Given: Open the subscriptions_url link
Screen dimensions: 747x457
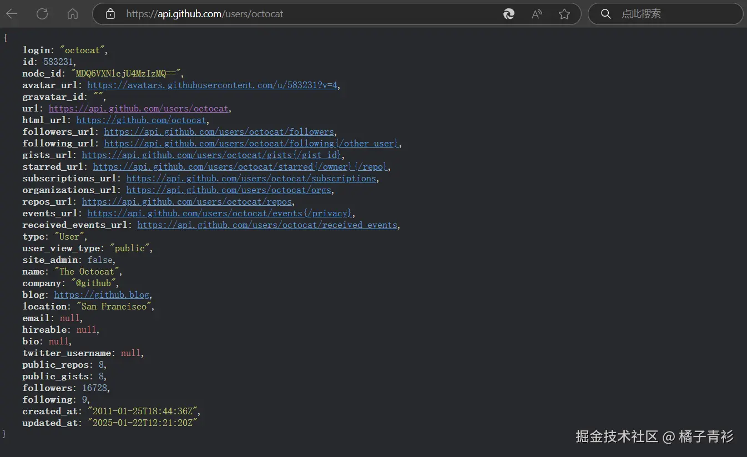Looking at the screenshot, I should [251, 179].
